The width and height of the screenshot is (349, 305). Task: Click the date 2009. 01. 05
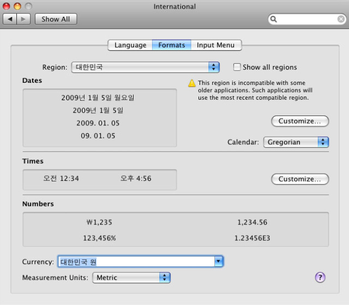[x=98, y=123]
